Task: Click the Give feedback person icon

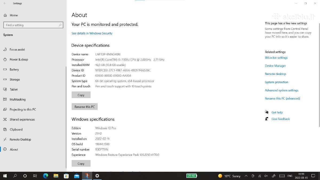Action: [x=267, y=119]
